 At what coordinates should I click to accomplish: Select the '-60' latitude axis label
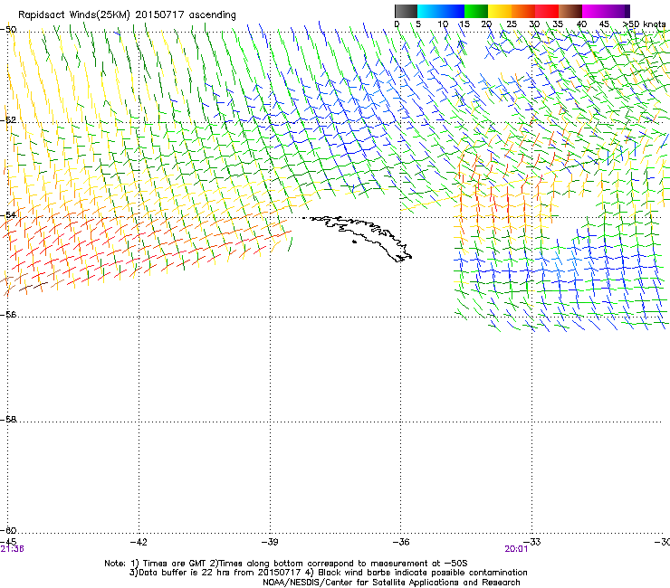click(8, 530)
